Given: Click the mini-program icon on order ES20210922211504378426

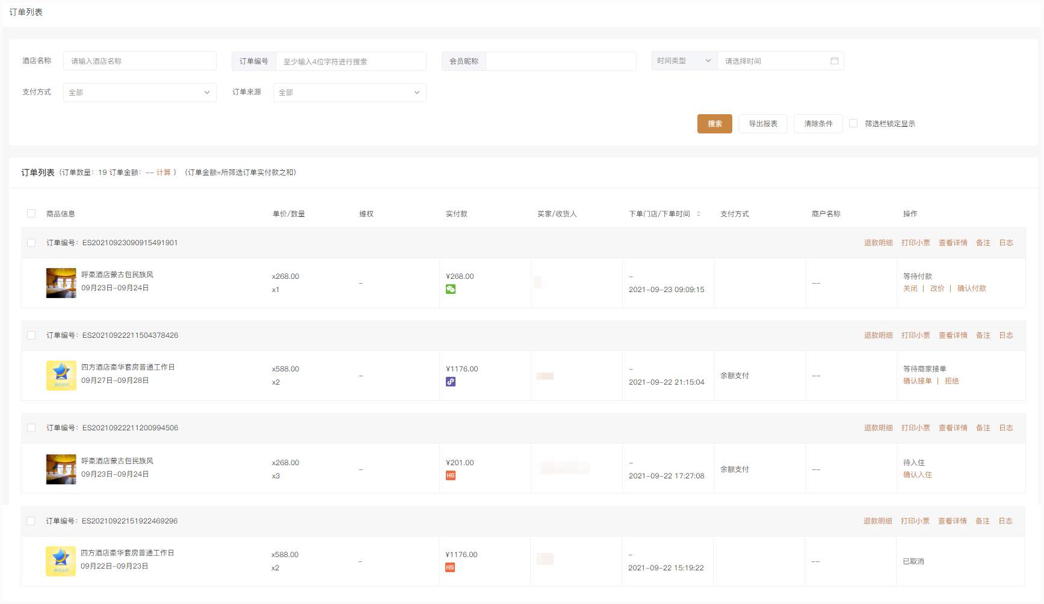Looking at the screenshot, I should (451, 382).
